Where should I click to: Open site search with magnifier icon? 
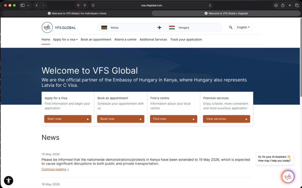point(231,27)
